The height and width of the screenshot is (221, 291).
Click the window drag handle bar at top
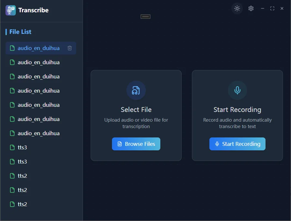click(x=145, y=17)
